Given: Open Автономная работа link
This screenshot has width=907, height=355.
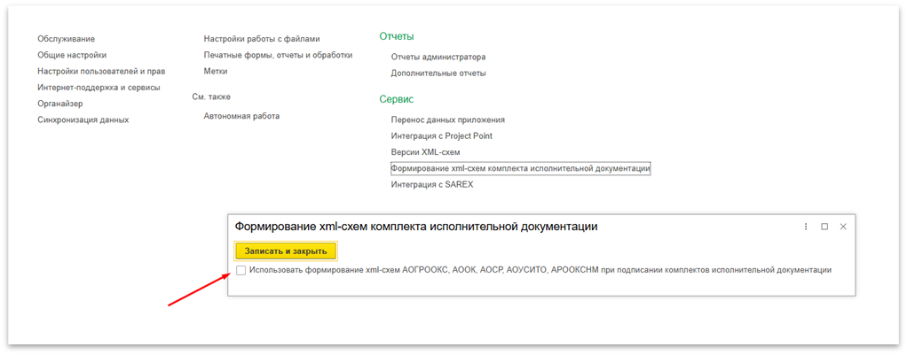Looking at the screenshot, I should (241, 116).
